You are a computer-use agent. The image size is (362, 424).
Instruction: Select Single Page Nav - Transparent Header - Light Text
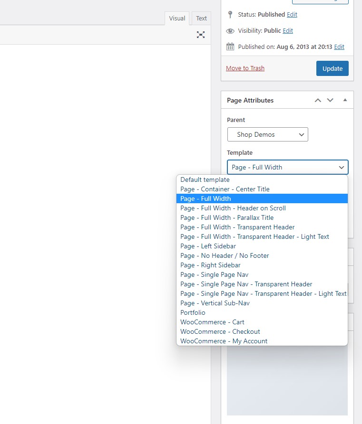tap(262, 293)
